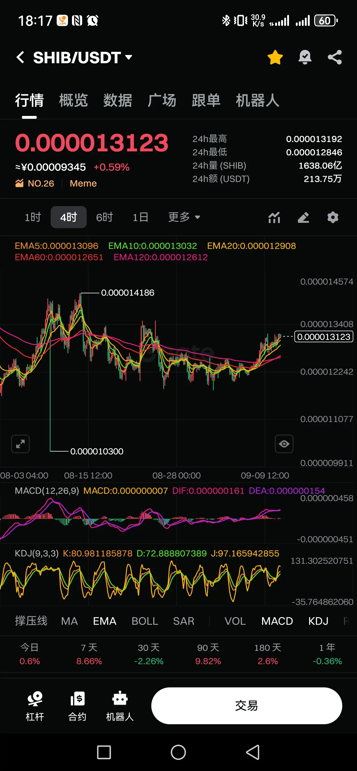The height and width of the screenshot is (771, 357).
Task: Select the 1日 timeframe
Action: click(x=140, y=217)
